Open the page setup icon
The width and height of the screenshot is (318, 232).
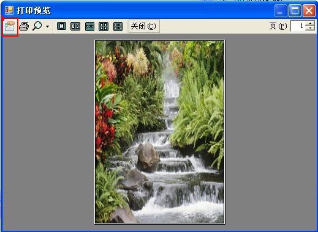tap(10, 27)
